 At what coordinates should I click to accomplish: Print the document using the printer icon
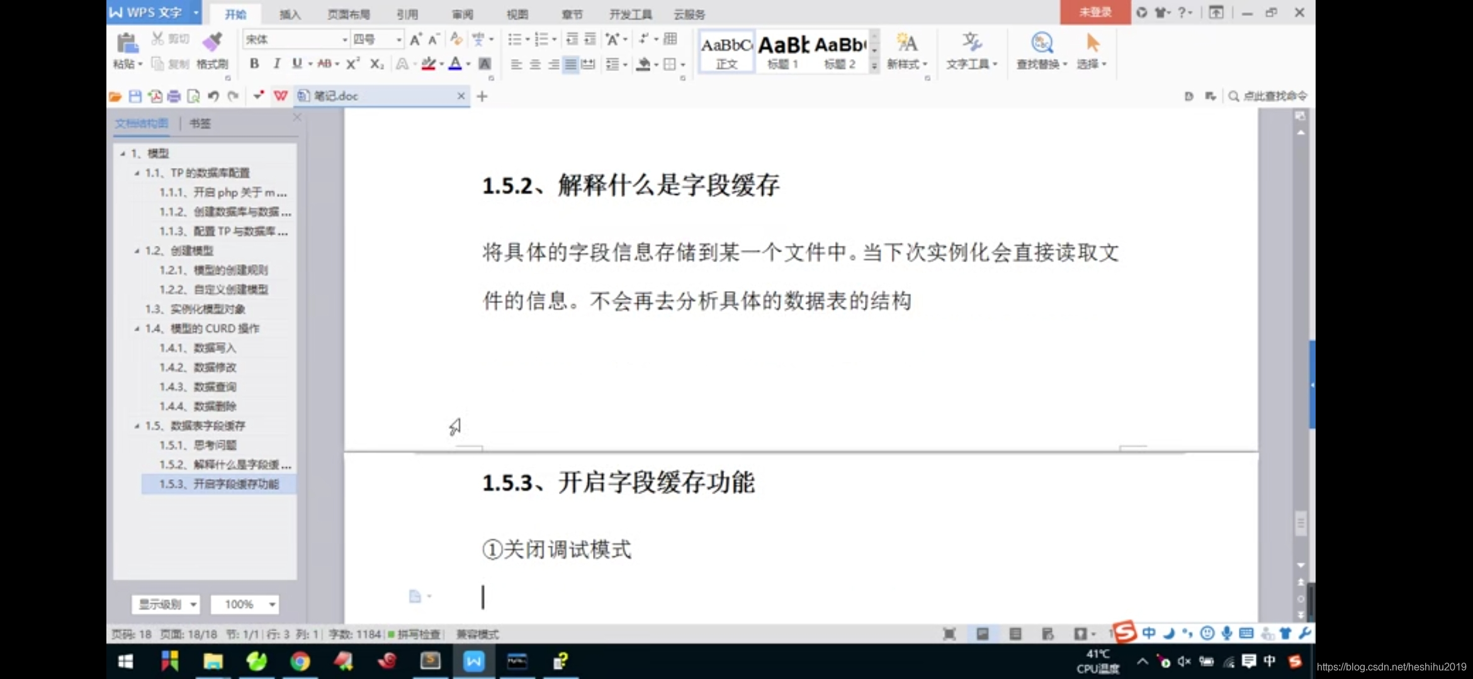point(174,96)
